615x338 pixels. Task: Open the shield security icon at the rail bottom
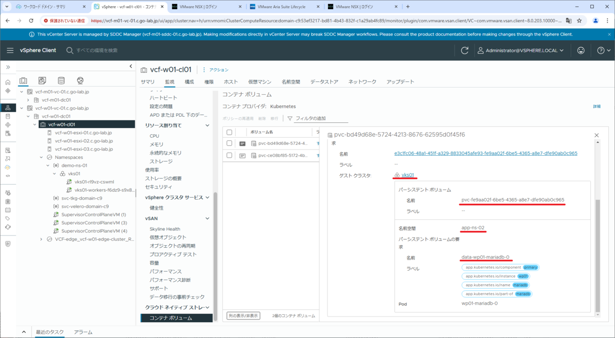point(8,243)
